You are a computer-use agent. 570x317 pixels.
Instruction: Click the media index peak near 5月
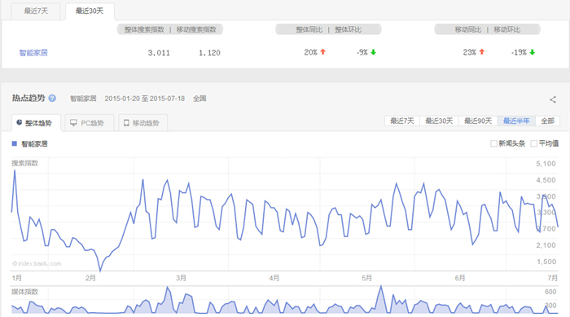coord(381,286)
